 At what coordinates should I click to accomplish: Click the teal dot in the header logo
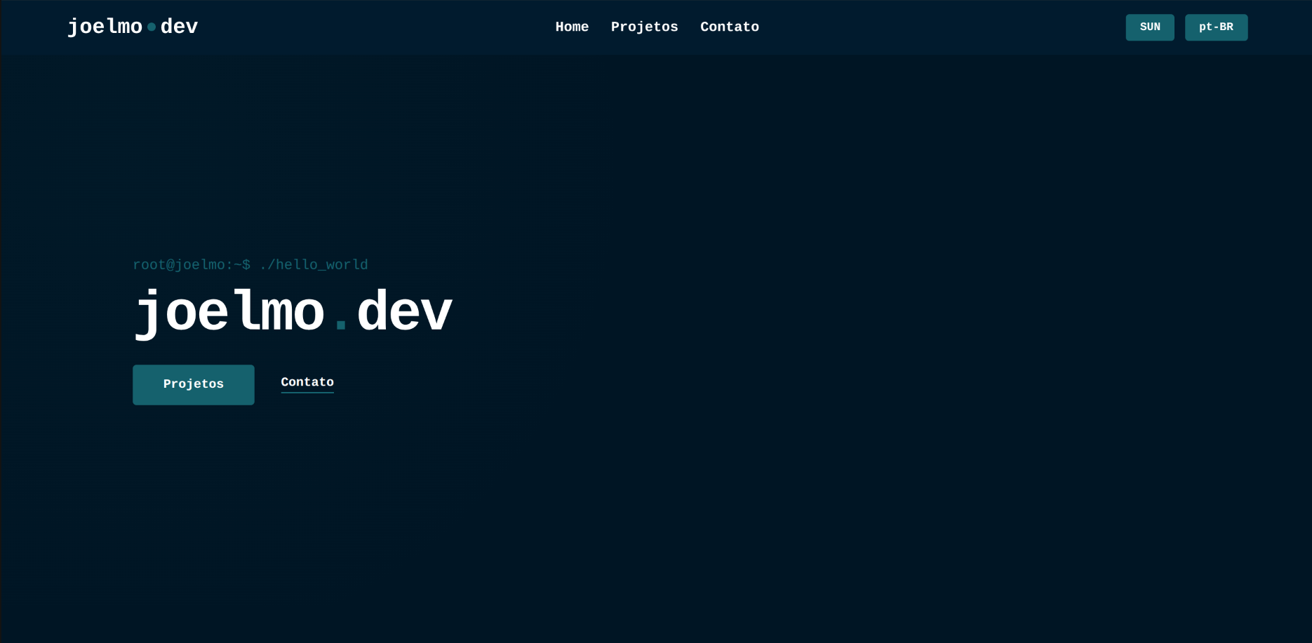[152, 27]
